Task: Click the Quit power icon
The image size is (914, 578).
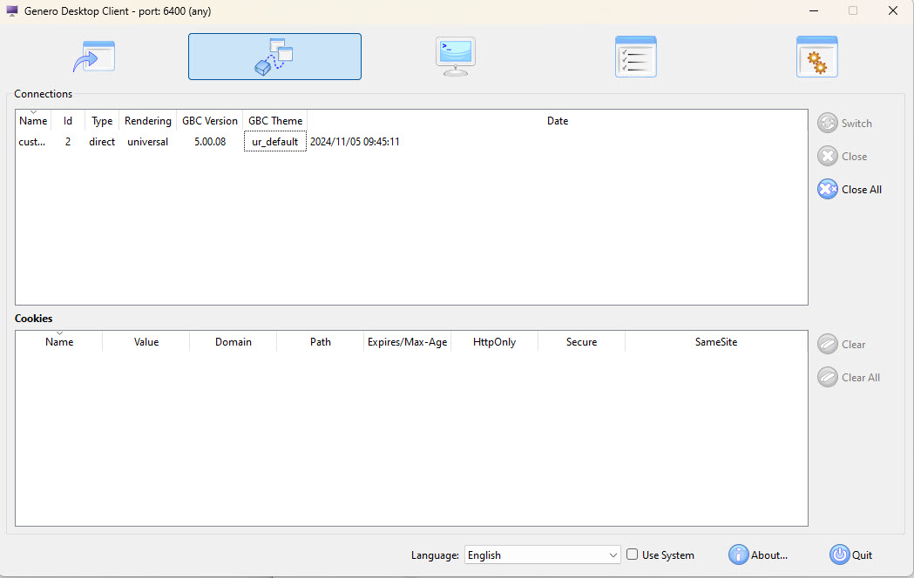Action: pos(839,554)
